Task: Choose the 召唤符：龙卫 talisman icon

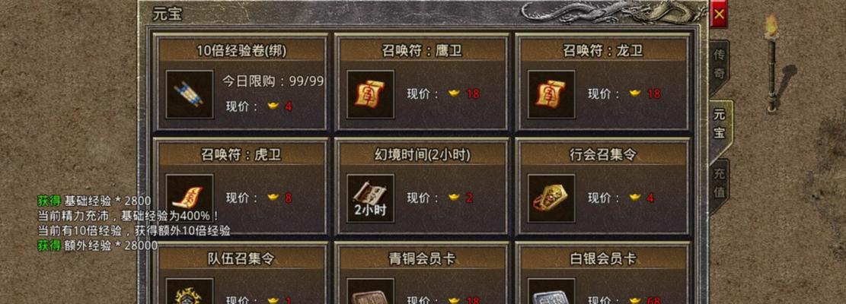Action: click(551, 94)
